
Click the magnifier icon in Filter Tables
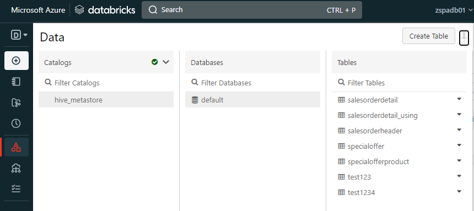pos(341,82)
